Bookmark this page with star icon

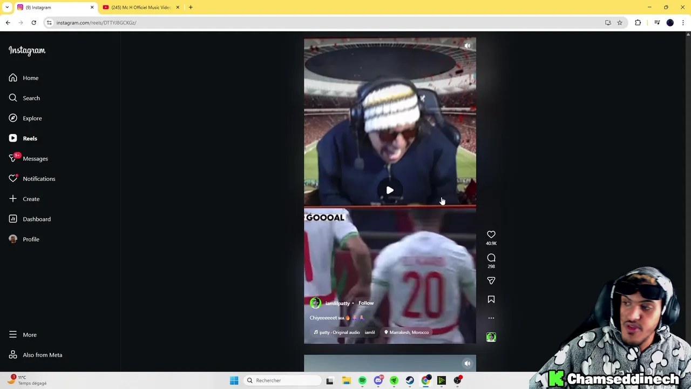620,23
